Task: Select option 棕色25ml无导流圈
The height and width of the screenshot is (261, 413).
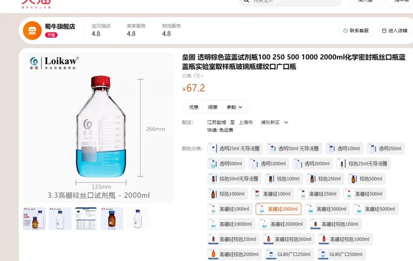Action: 363,164
